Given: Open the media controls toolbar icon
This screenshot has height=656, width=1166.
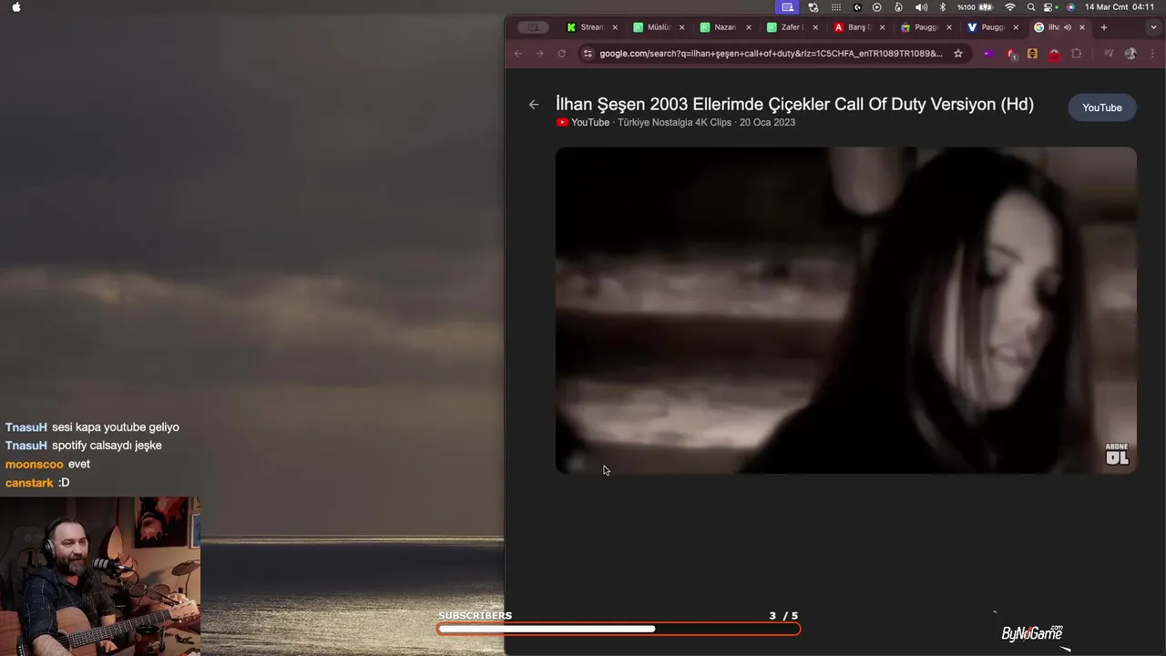Looking at the screenshot, I should (x=1109, y=54).
